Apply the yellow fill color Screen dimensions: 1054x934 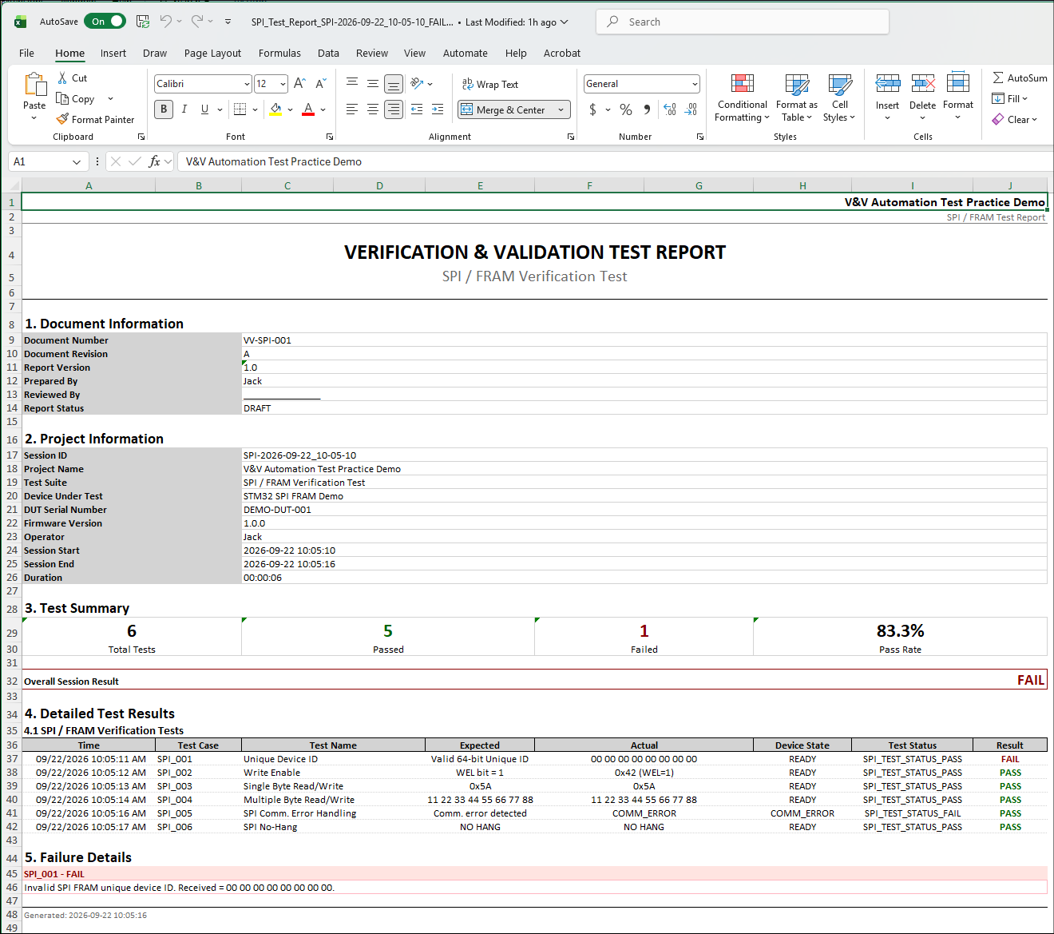(275, 109)
